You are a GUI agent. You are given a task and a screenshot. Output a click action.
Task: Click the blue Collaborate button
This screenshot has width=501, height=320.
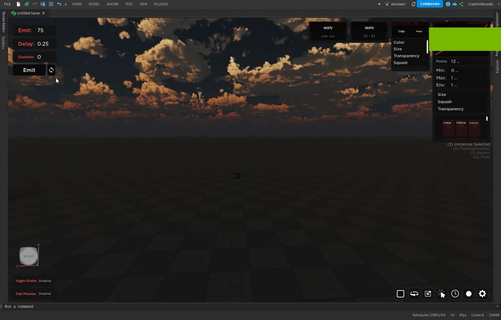(430, 4)
